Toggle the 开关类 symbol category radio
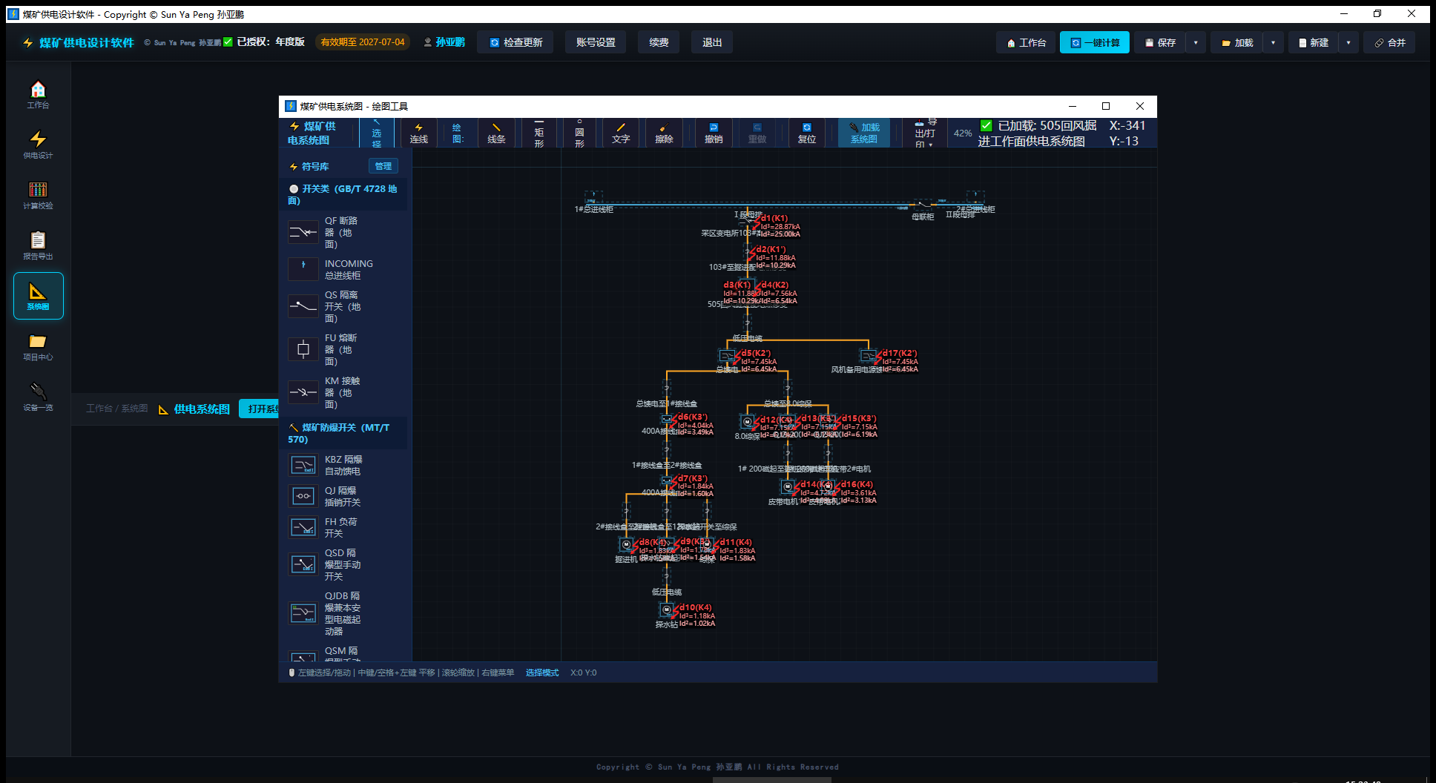This screenshot has height=783, width=1436. [294, 189]
